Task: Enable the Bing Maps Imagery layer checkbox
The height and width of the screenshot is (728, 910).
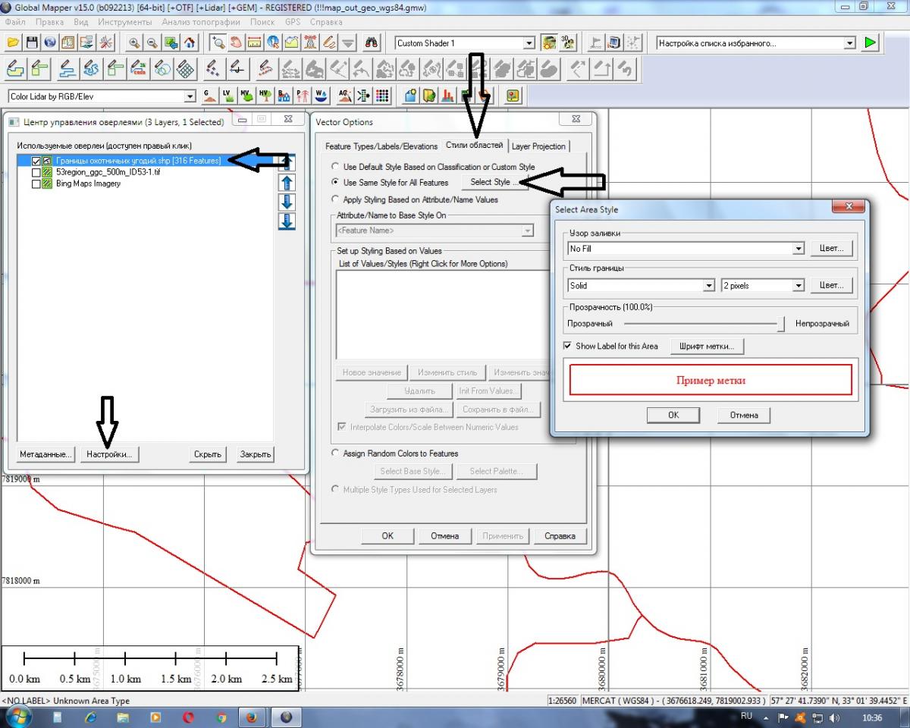Action: 36,184
